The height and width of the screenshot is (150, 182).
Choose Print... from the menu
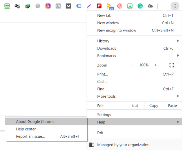coord(134,74)
